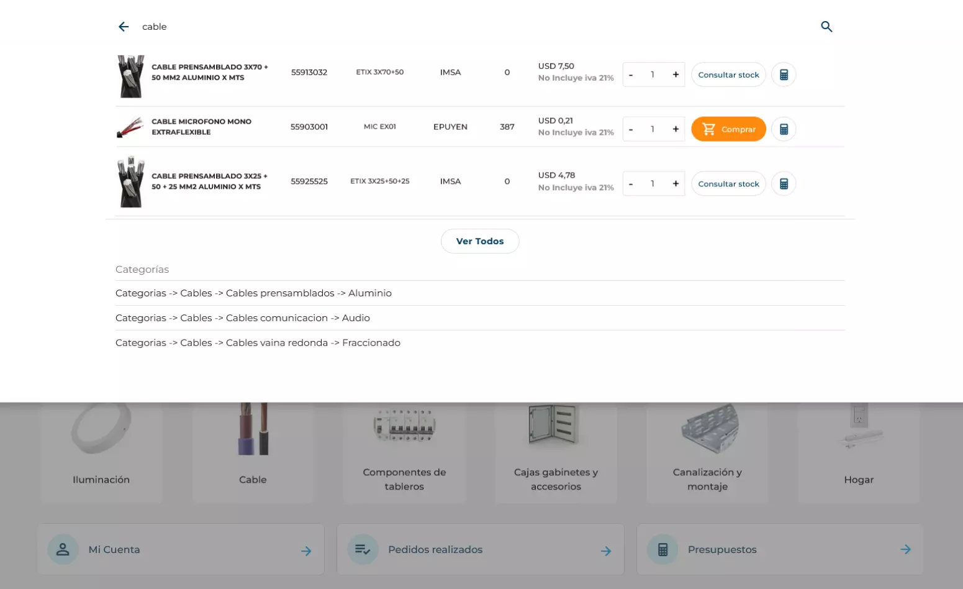
Task: Click the search magnifier icon
Action: click(x=826, y=27)
